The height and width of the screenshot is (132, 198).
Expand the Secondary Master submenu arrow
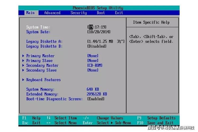23,65
